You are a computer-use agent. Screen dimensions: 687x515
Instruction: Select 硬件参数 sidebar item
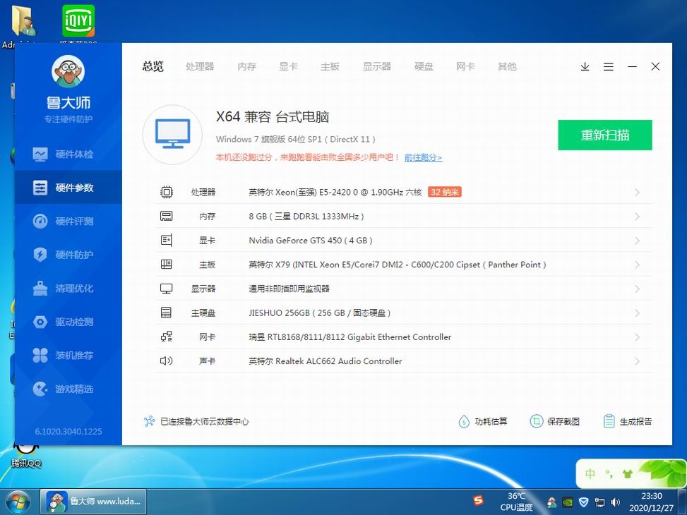coord(68,188)
